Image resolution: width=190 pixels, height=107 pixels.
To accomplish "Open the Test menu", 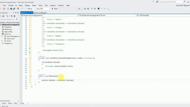I will [x=46, y=5].
